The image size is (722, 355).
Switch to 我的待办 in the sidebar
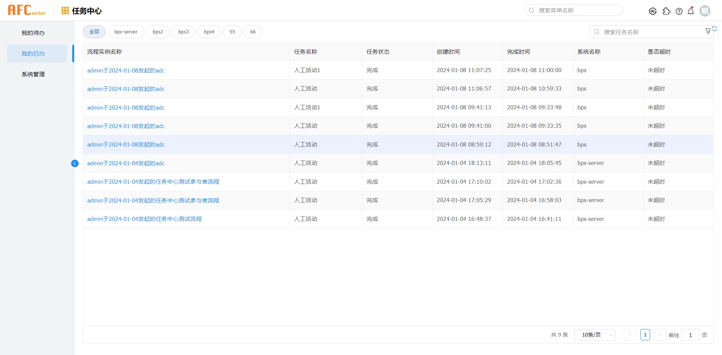[33, 33]
